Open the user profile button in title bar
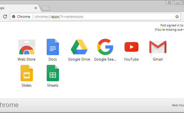Image resolution: width=184 pixels, height=113 pixels. tap(169, 2)
